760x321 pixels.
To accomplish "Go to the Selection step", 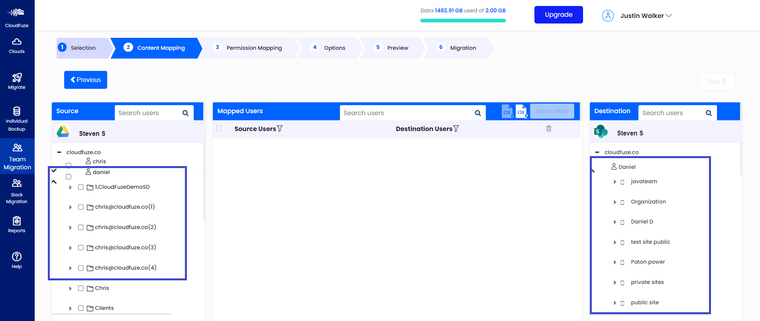I will pos(83,48).
